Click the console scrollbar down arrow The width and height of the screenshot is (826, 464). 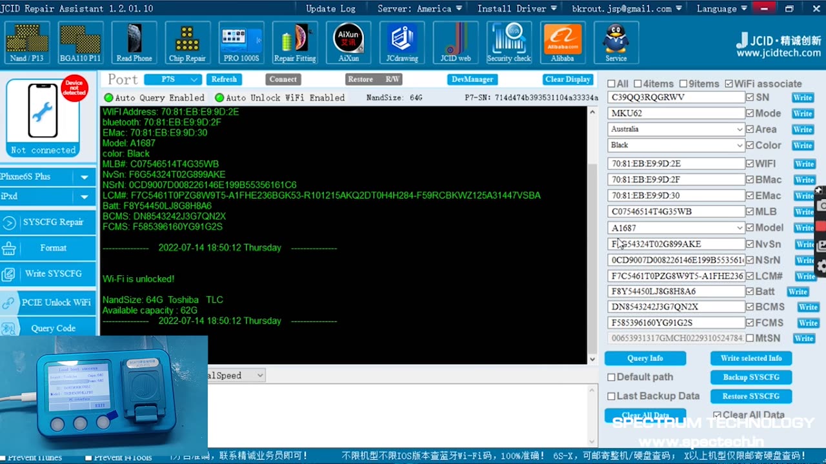pyautogui.click(x=592, y=360)
